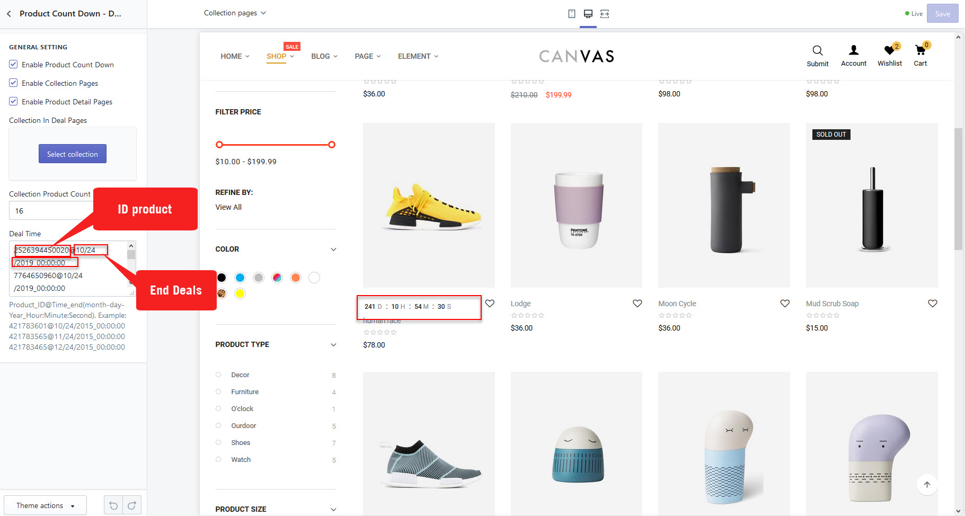The width and height of the screenshot is (965, 516).
Task: Open the Account user icon
Action: (853, 50)
